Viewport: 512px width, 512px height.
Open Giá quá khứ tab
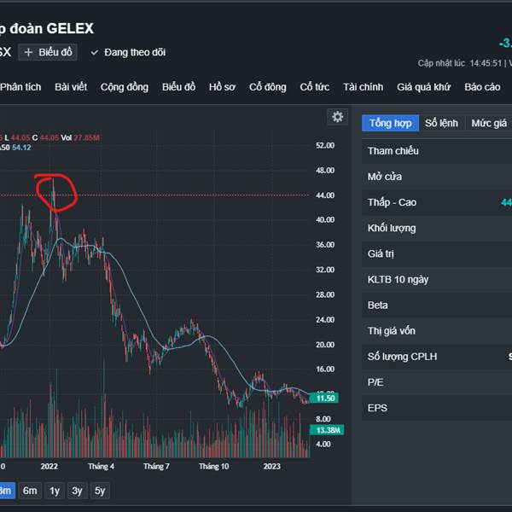(x=423, y=87)
